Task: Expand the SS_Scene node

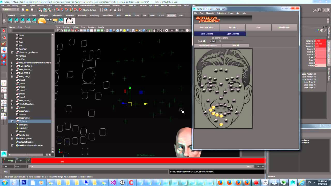Action: (12, 121)
